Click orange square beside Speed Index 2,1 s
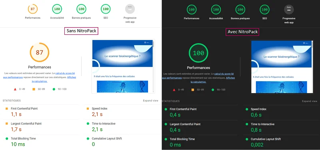 pos(88,108)
